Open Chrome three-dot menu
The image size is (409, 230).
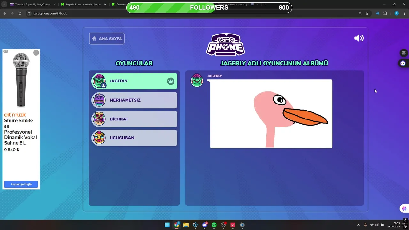pyautogui.click(x=405, y=13)
